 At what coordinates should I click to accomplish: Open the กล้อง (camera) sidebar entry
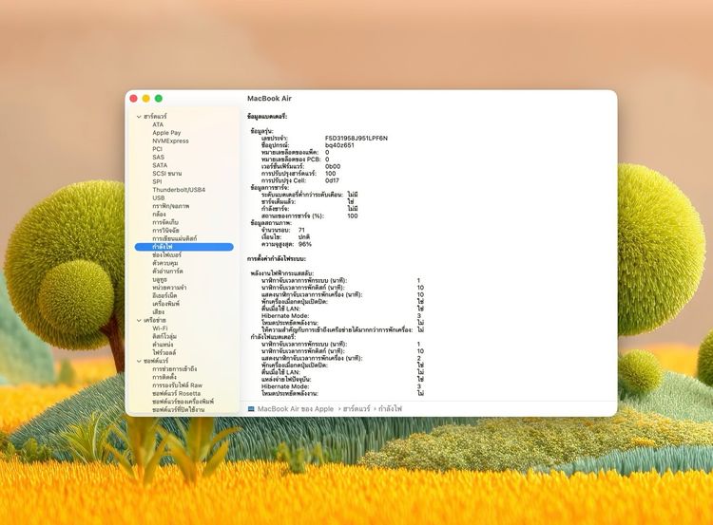159,215
